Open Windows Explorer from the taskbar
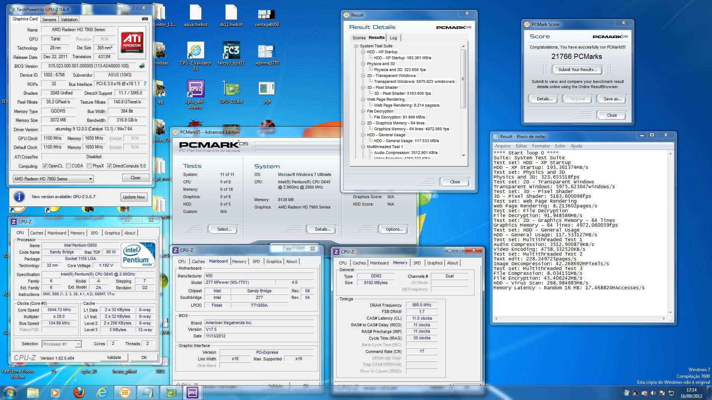The width and height of the screenshot is (712, 400). [33, 393]
